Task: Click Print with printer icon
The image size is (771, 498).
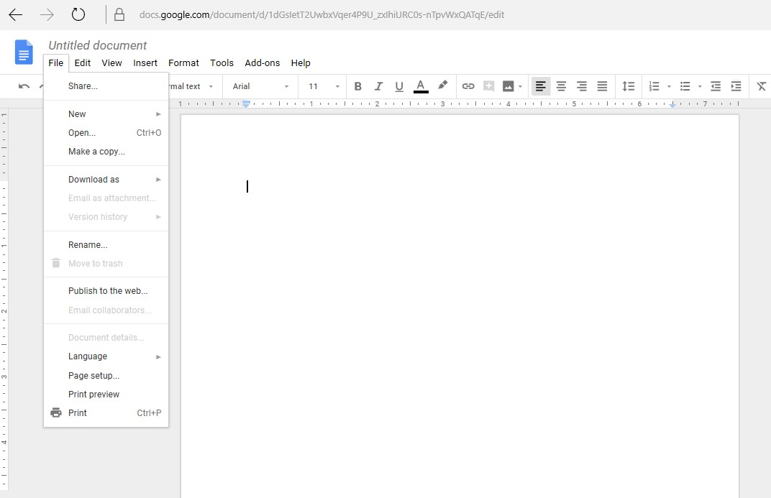Action: pos(106,412)
